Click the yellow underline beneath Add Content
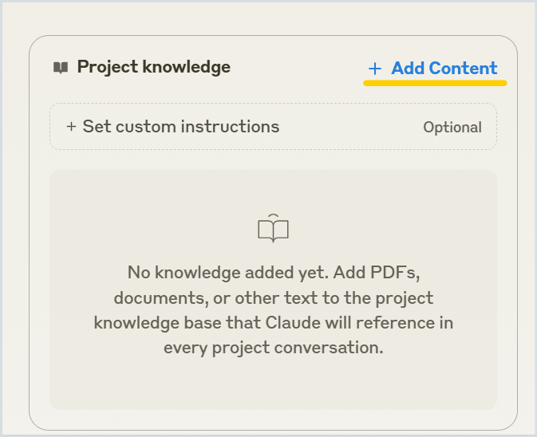 coord(435,83)
